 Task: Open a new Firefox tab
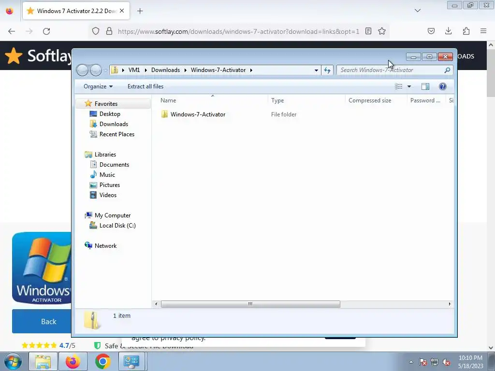coord(140,11)
